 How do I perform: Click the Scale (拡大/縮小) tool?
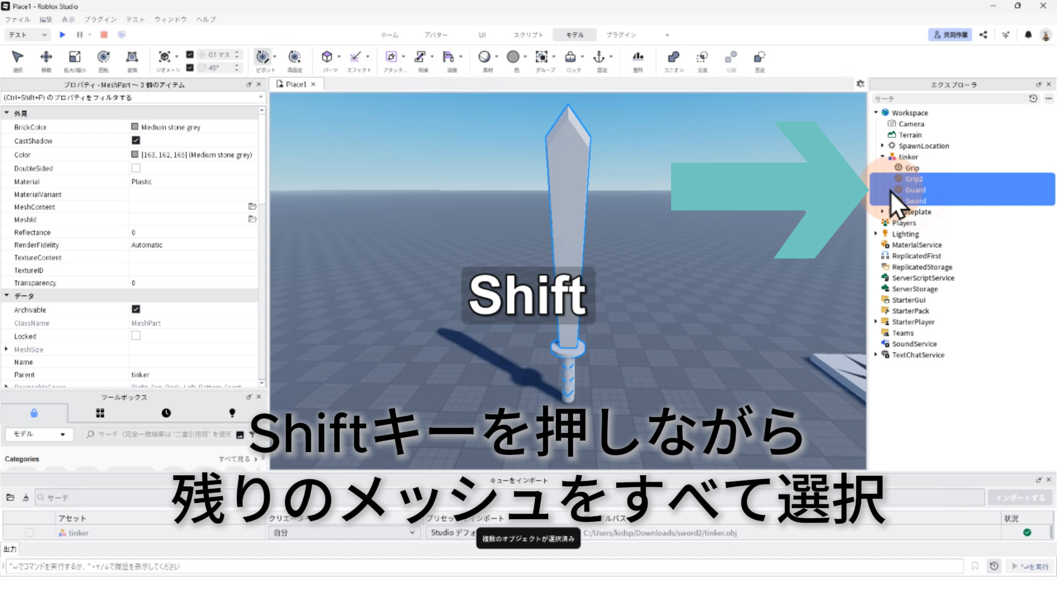(x=75, y=57)
